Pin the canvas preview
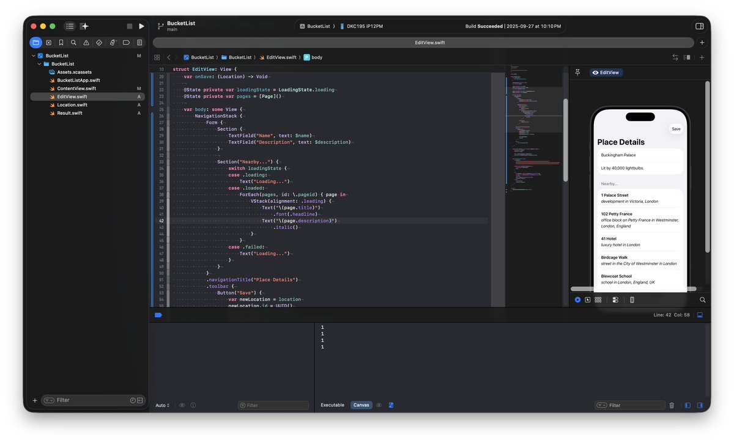 click(577, 72)
